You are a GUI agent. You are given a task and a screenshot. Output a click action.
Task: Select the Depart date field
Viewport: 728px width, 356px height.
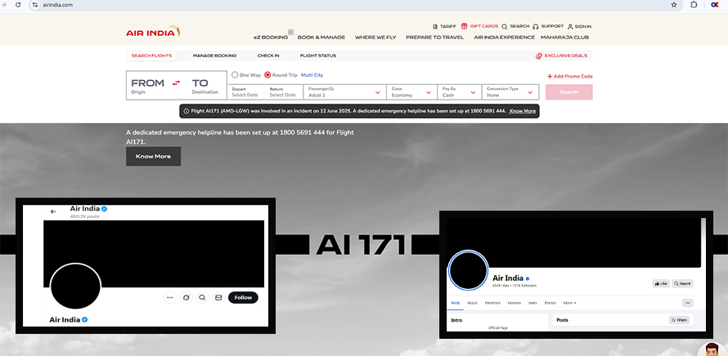pos(245,91)
